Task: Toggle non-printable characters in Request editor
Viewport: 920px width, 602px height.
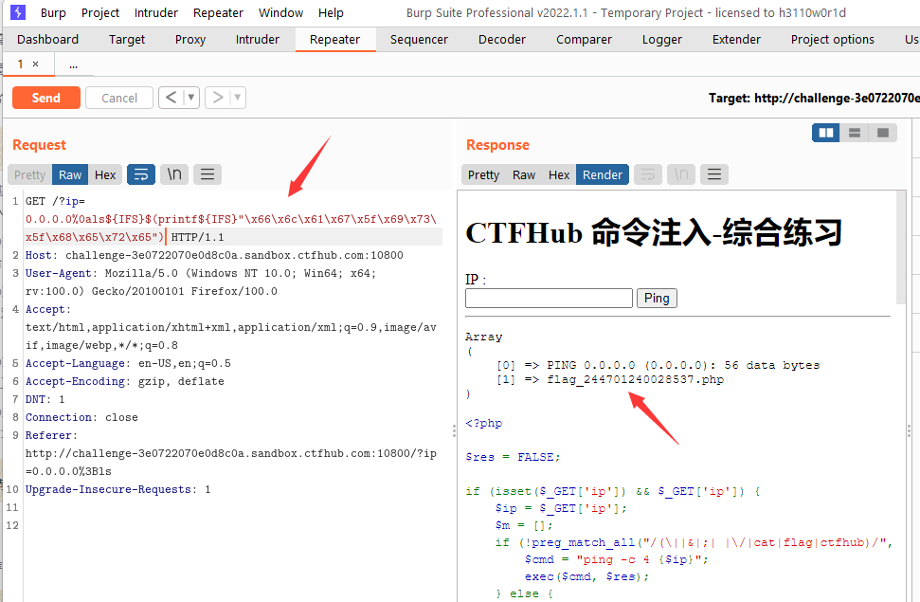Action: click(174, 174)
